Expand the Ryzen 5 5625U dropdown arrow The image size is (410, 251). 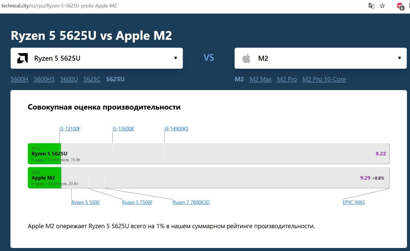176,58
